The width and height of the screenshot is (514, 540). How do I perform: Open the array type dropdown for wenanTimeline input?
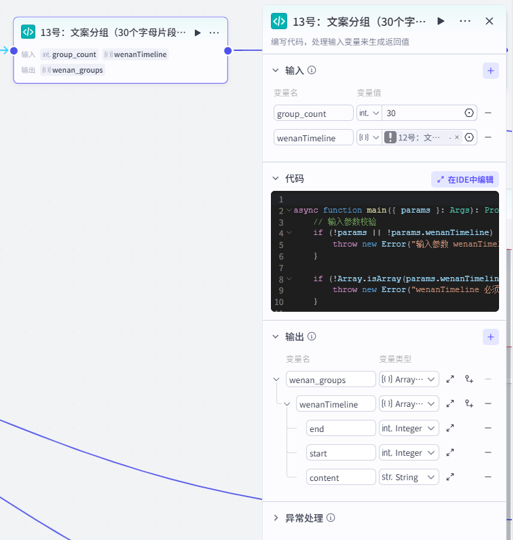tap(369, 137)
